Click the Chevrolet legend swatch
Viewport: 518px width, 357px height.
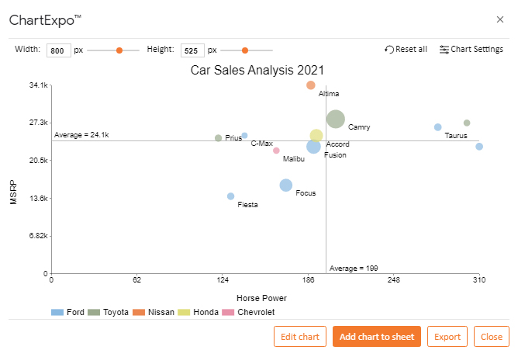(x=228, y=312)
